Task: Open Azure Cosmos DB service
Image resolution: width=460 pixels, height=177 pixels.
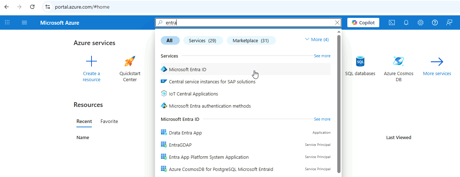Action: [x=399, y=62]
